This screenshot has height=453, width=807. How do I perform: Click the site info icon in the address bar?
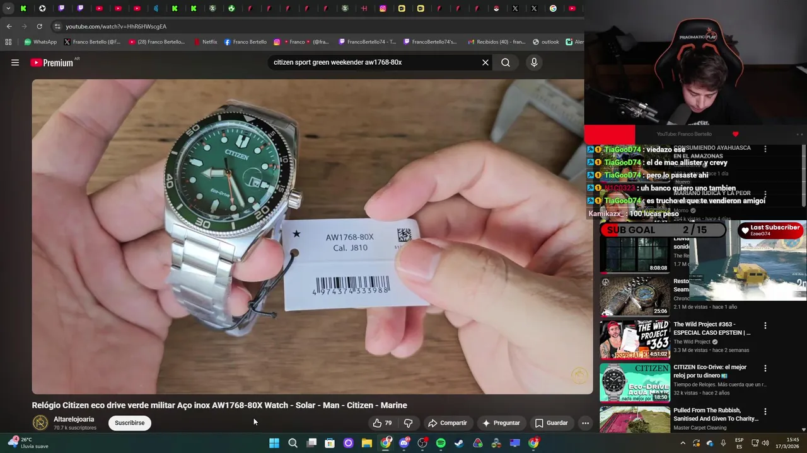click(x=57, y=26)
